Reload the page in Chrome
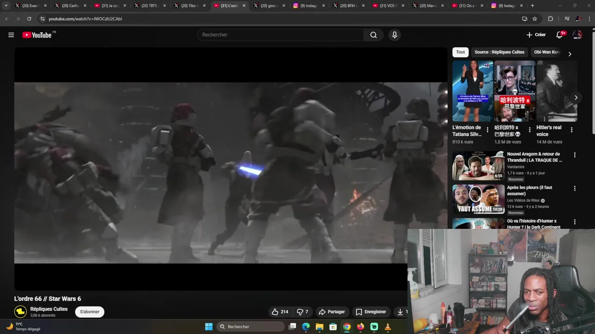The width and height of the screenshot is (595, 334). click(x=29, y=19)
